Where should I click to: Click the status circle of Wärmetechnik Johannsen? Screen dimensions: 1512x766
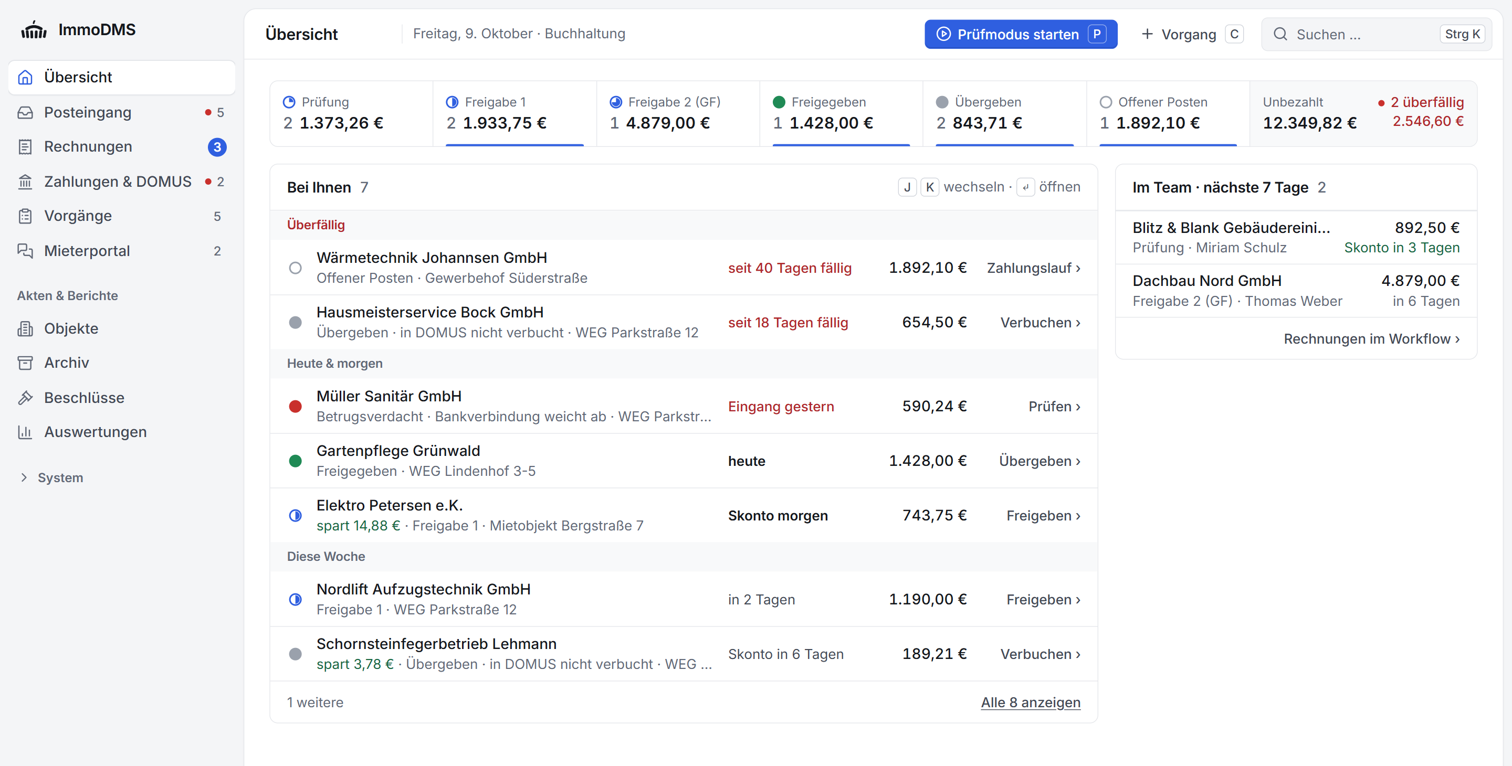295,268
